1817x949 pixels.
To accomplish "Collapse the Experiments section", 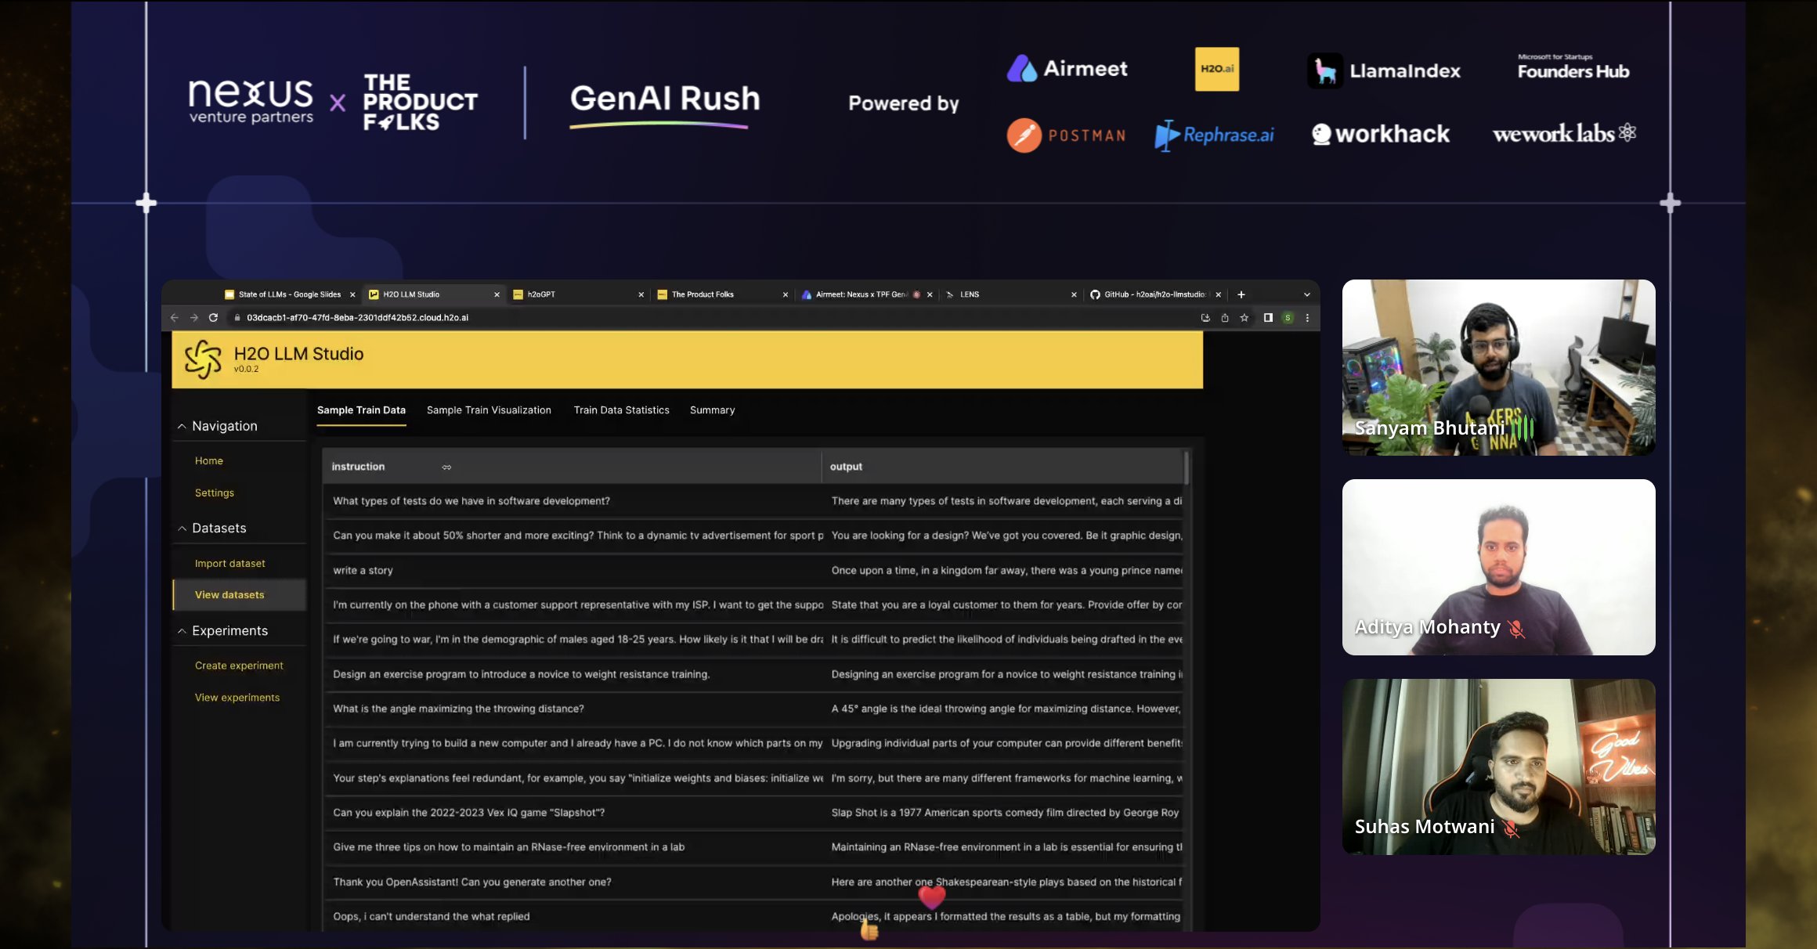I will tap(182, 631).
